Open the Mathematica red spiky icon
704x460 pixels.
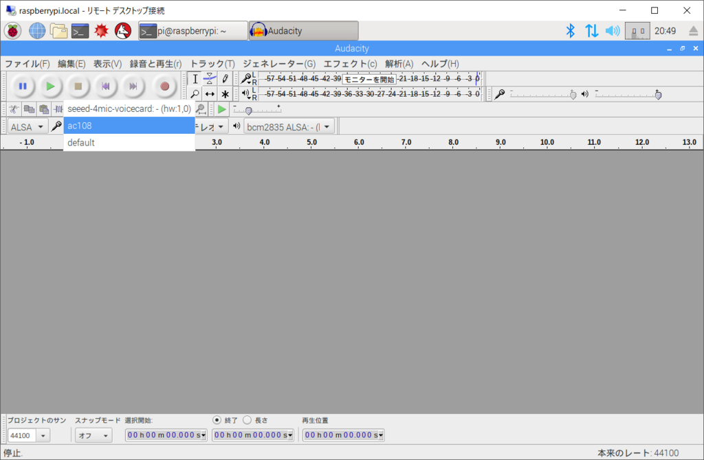click(102, 31)
